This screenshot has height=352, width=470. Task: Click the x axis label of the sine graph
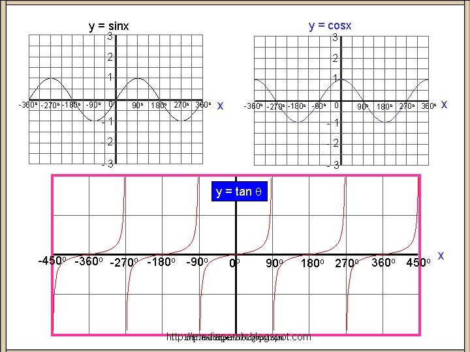coord(221,106)
